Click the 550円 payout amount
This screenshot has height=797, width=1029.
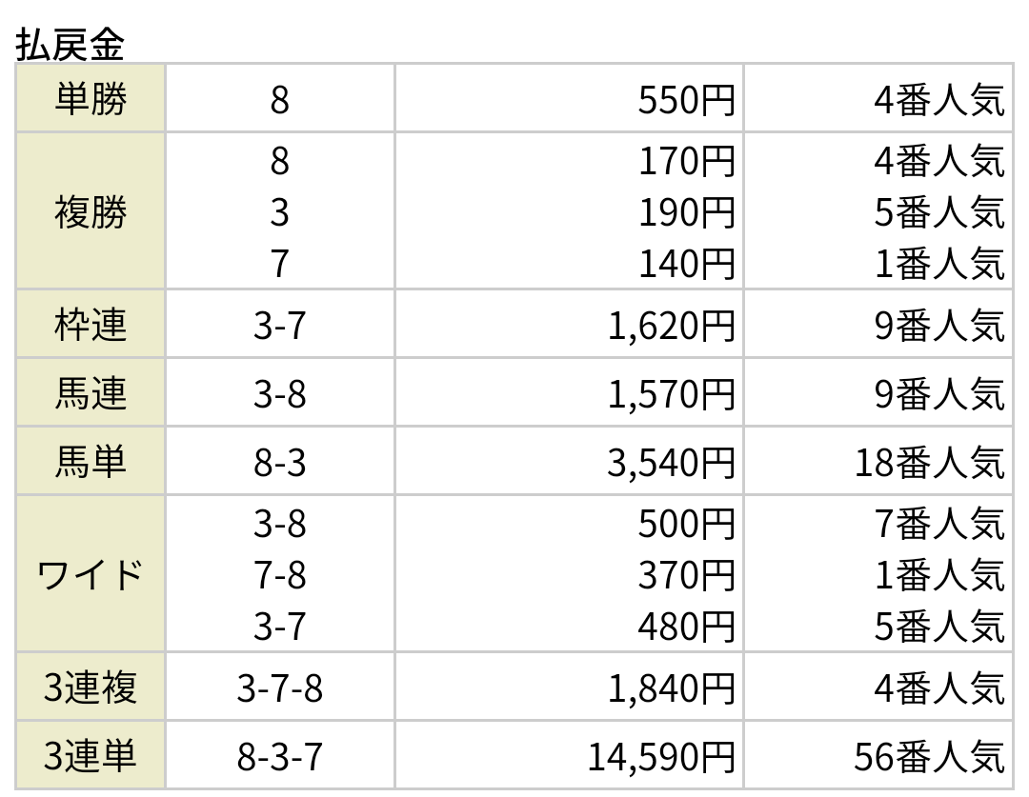point(686,100)
